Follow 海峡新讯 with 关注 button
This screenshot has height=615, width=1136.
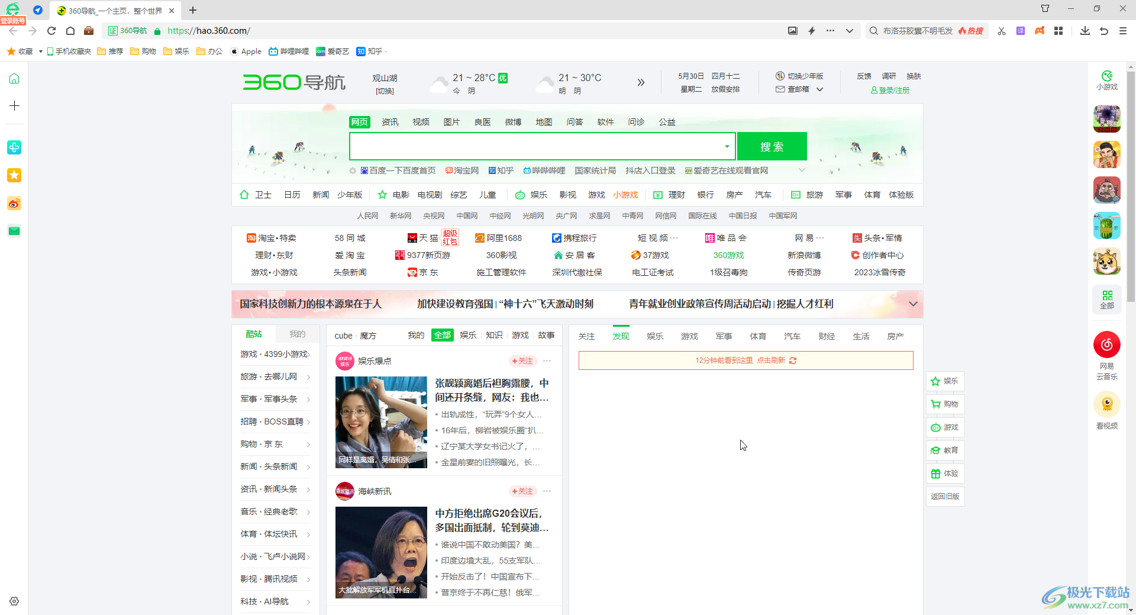[x=522, y=491]
